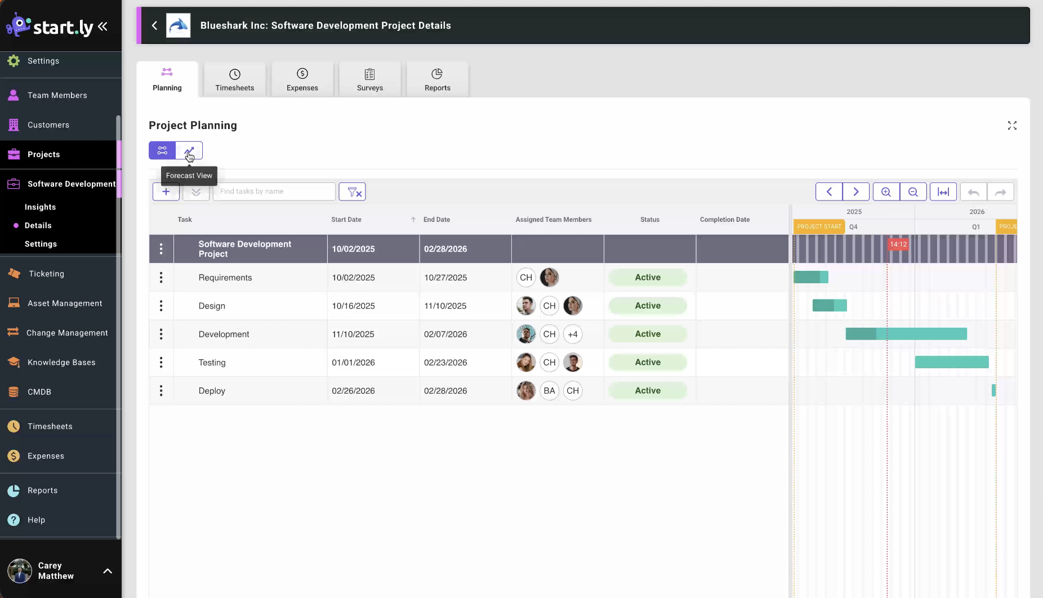The image size is (1043, 598).
Task: Click the add task plus button
Action: coord(166,191)
